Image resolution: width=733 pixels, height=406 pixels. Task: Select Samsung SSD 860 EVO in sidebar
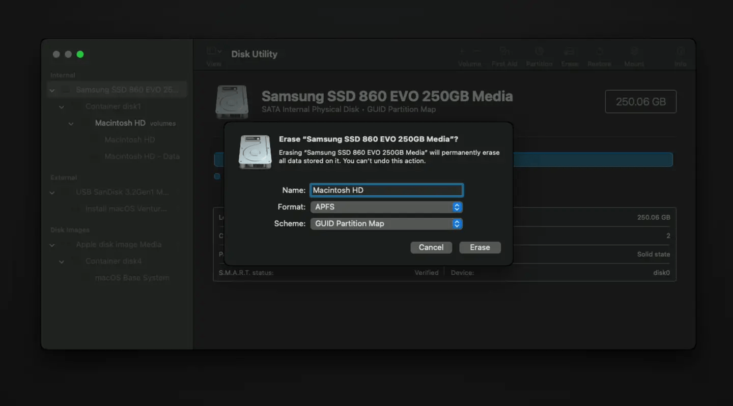coord(117,90)
